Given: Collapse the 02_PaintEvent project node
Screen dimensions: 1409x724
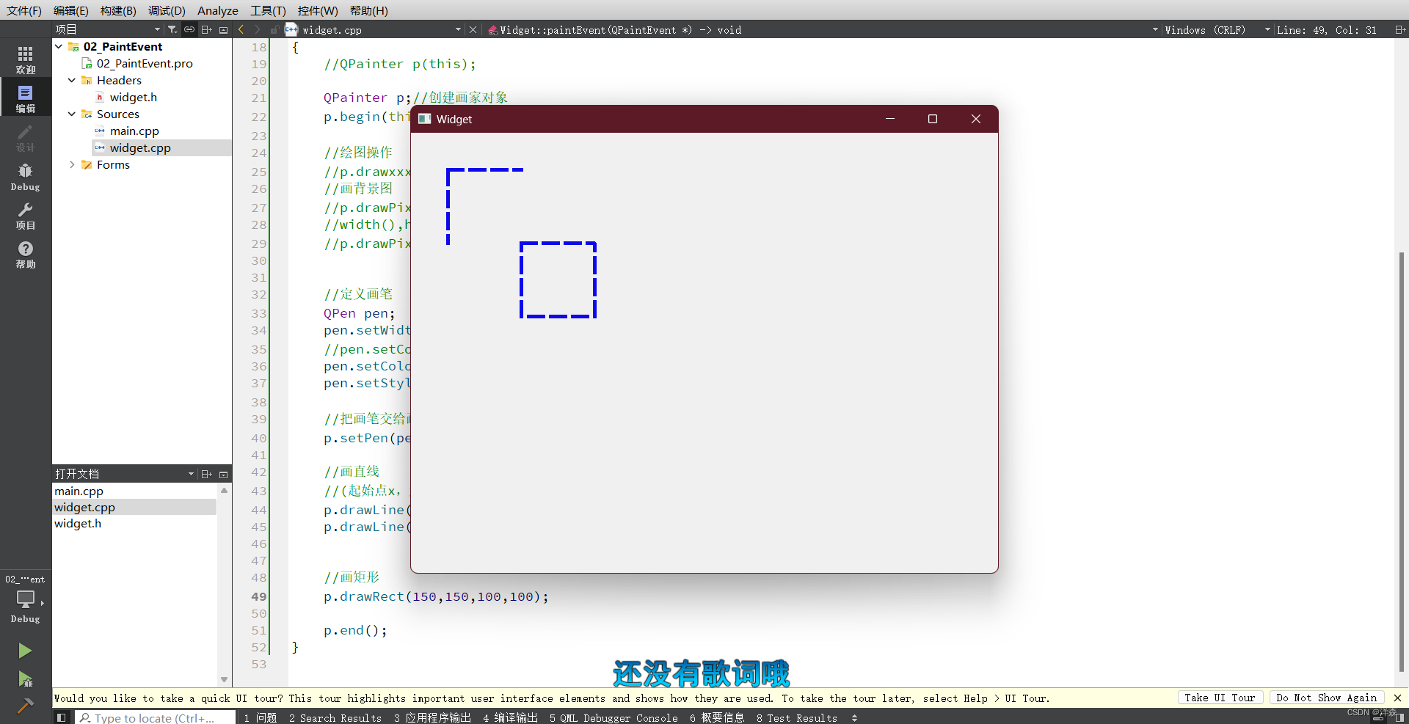Looking at the screenshot, I should [x=59, y=46].
